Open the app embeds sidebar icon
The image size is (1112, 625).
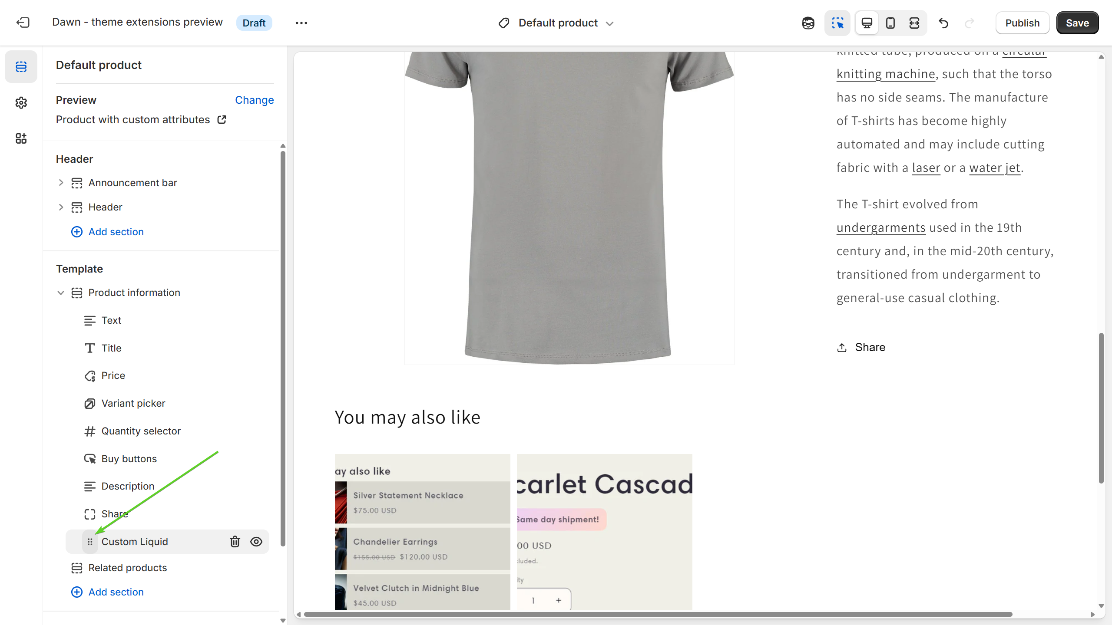(x=21, y=138)
